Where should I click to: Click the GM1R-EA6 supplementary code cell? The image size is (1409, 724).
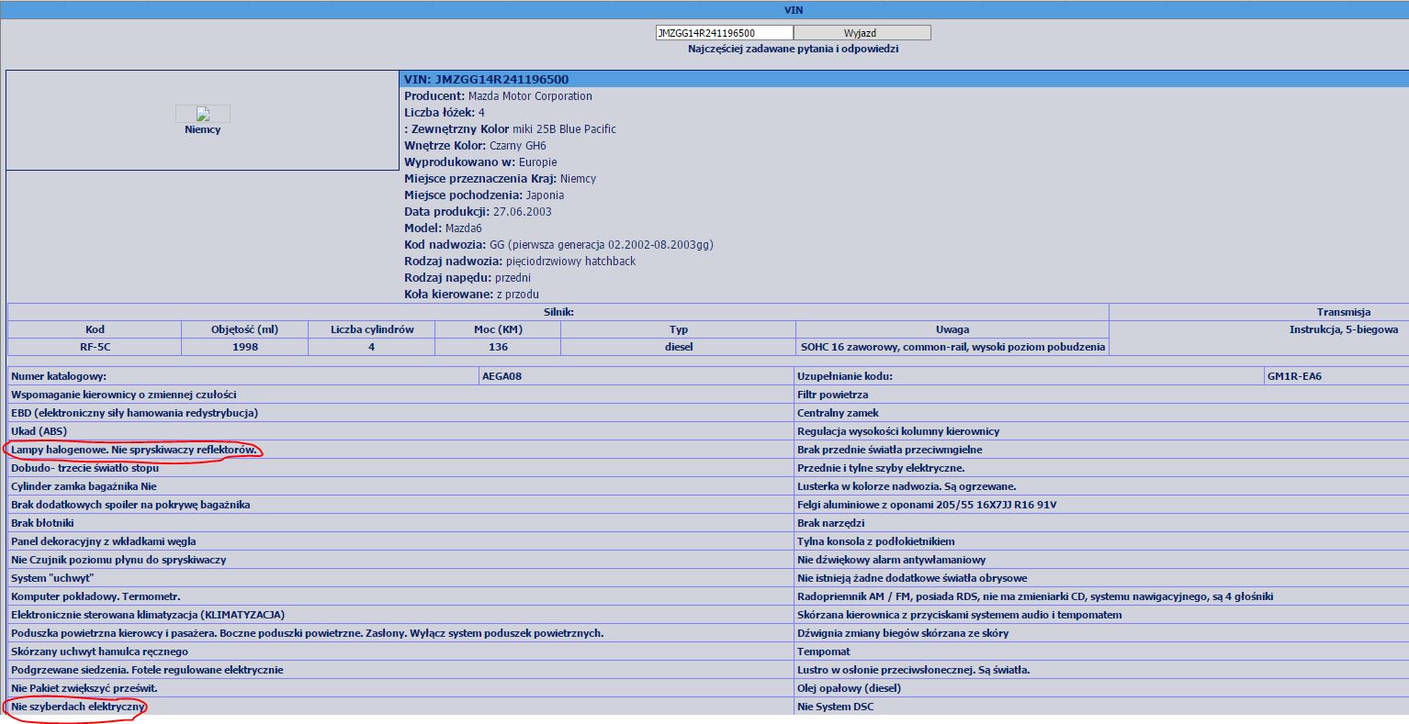pyautogui.click(x=1294, y=376)
